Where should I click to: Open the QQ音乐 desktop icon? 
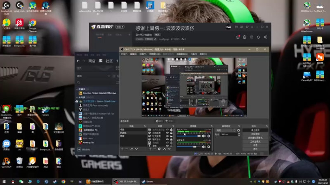[x=6, y=24]
